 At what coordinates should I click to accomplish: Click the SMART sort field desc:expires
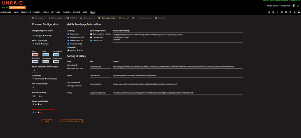click(x=101, y=76)
